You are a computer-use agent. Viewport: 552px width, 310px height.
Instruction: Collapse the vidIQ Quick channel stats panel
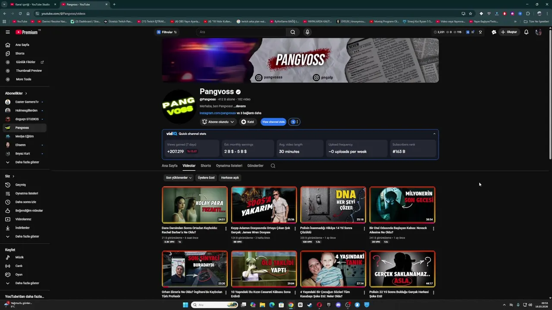coord(434,134)
